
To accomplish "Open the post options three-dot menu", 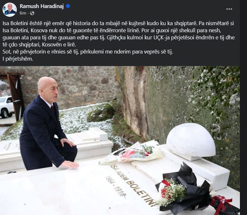I will point(229,9).
